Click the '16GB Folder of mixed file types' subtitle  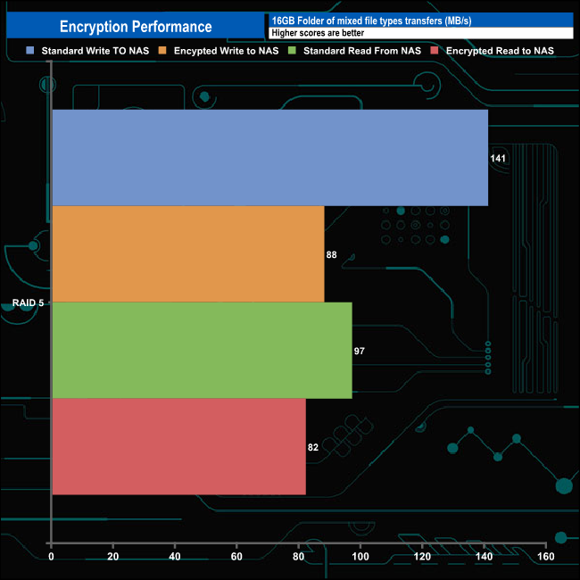[360, 20]
